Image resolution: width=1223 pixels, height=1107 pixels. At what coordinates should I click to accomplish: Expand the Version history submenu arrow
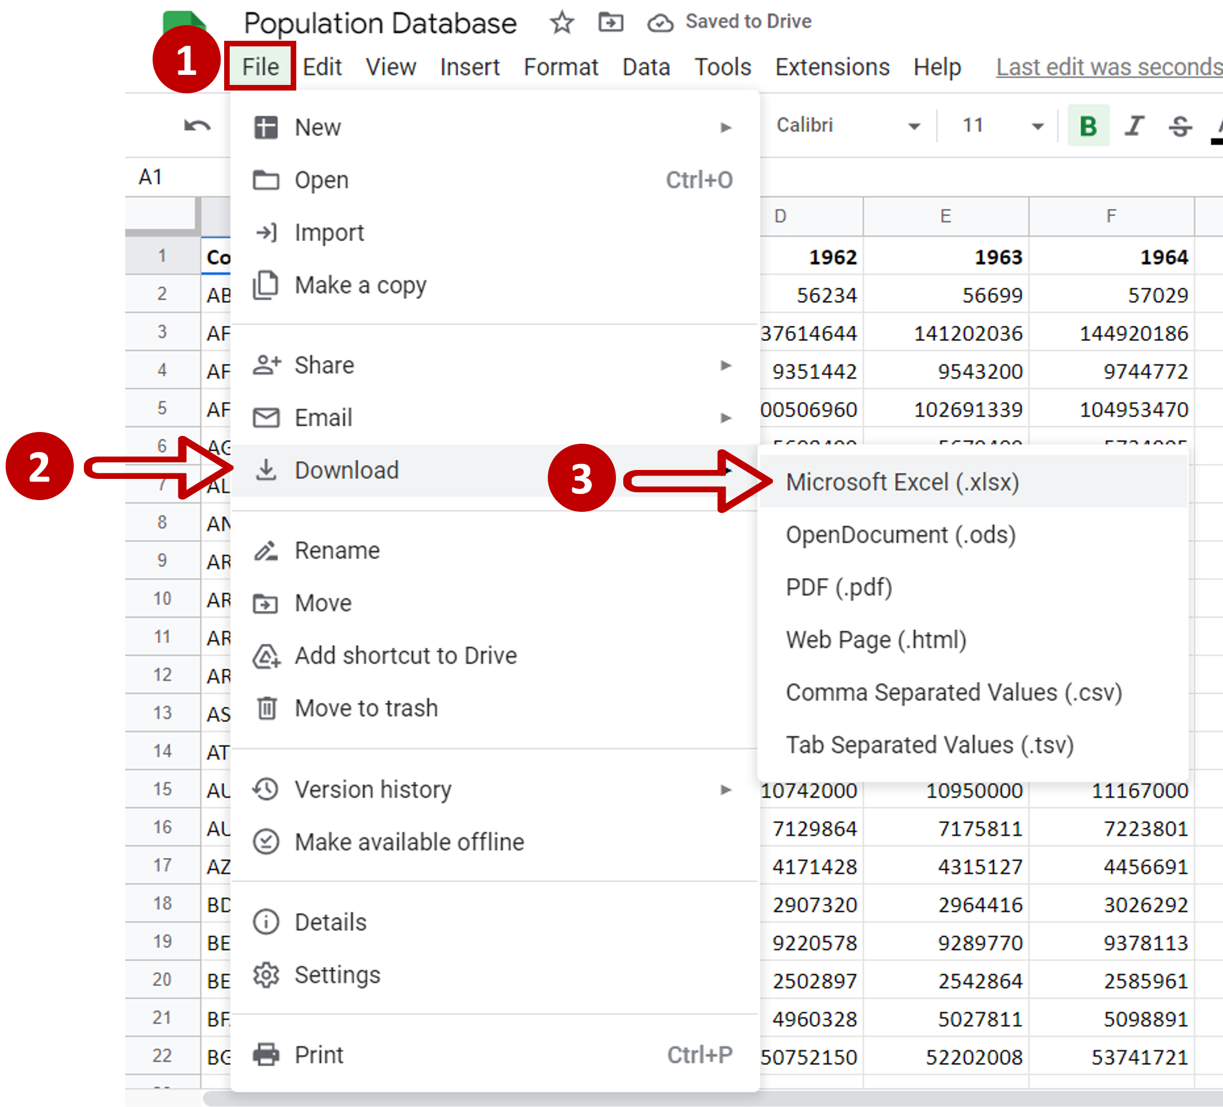coord(725,789)
